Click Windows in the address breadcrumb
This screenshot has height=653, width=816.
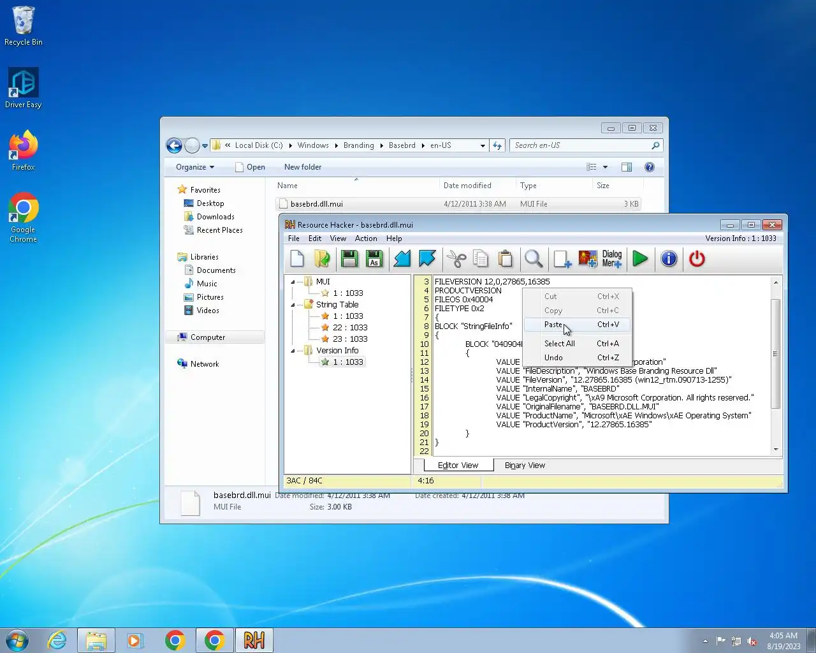point(313,145)
